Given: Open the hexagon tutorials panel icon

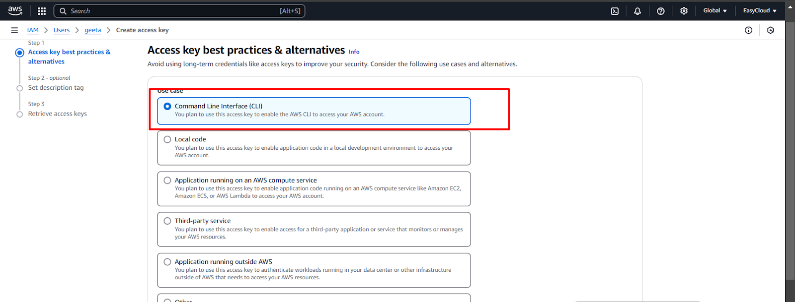Looking at the screenshot, I should pyautogui.click(x=771, y=30).
